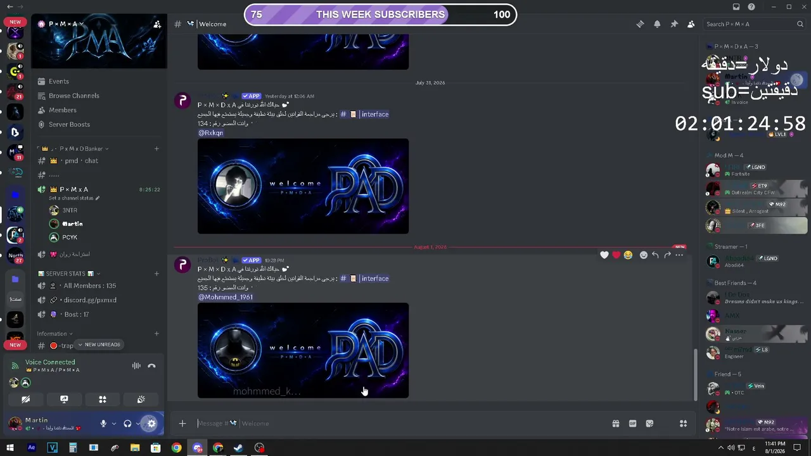Viewport: 811px width, 456px height.
Task: Launch After Effects from taskbar
Action: pyautogui.click(x=31, y=448)
